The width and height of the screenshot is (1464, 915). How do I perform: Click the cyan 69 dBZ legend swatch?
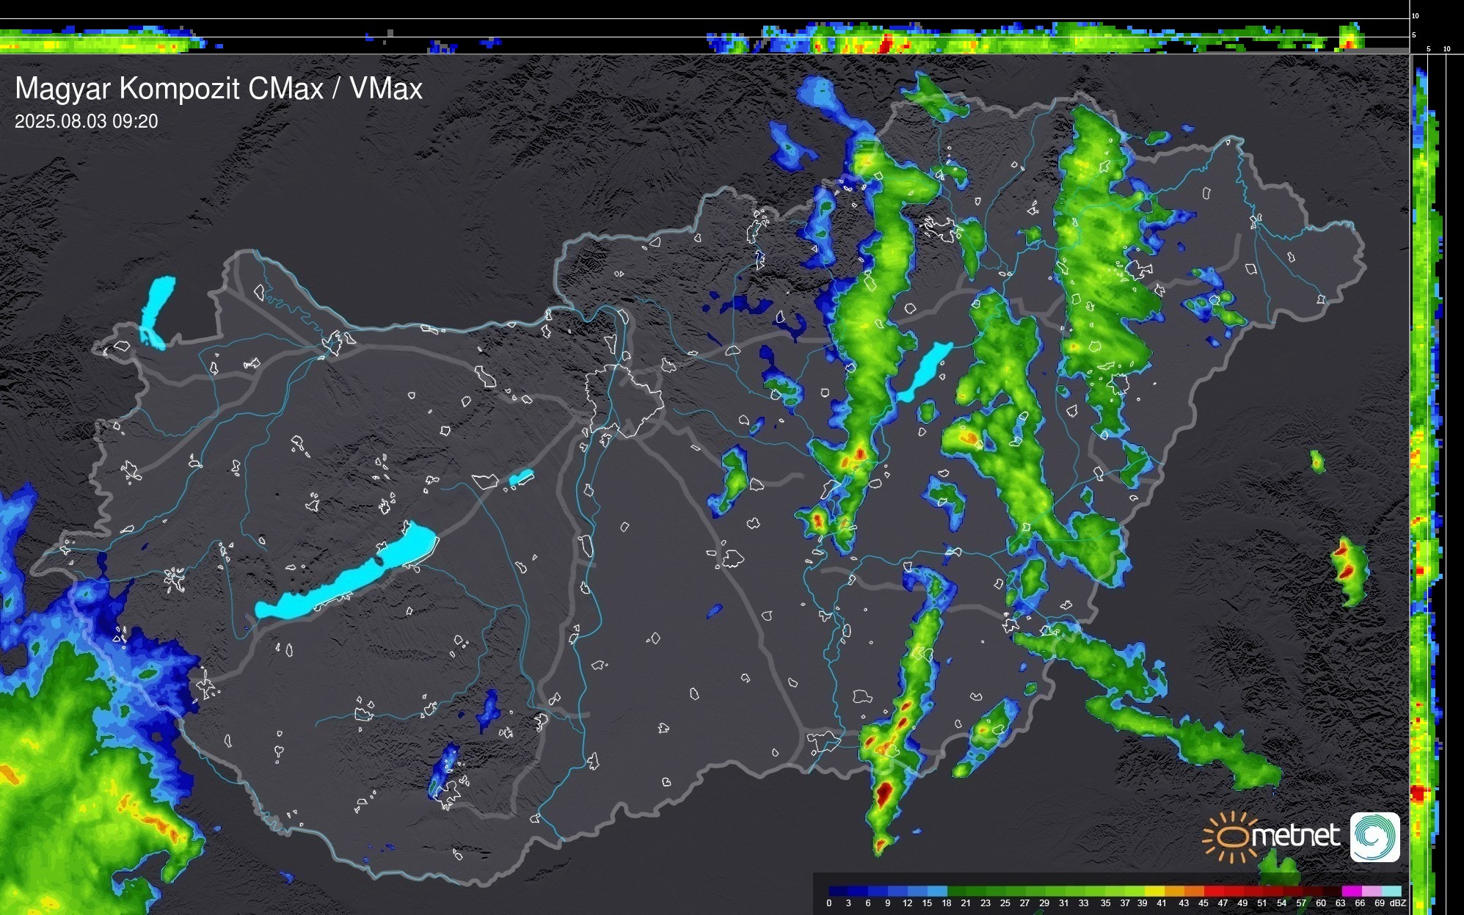pyautogui.click(x=1390, y=891)
